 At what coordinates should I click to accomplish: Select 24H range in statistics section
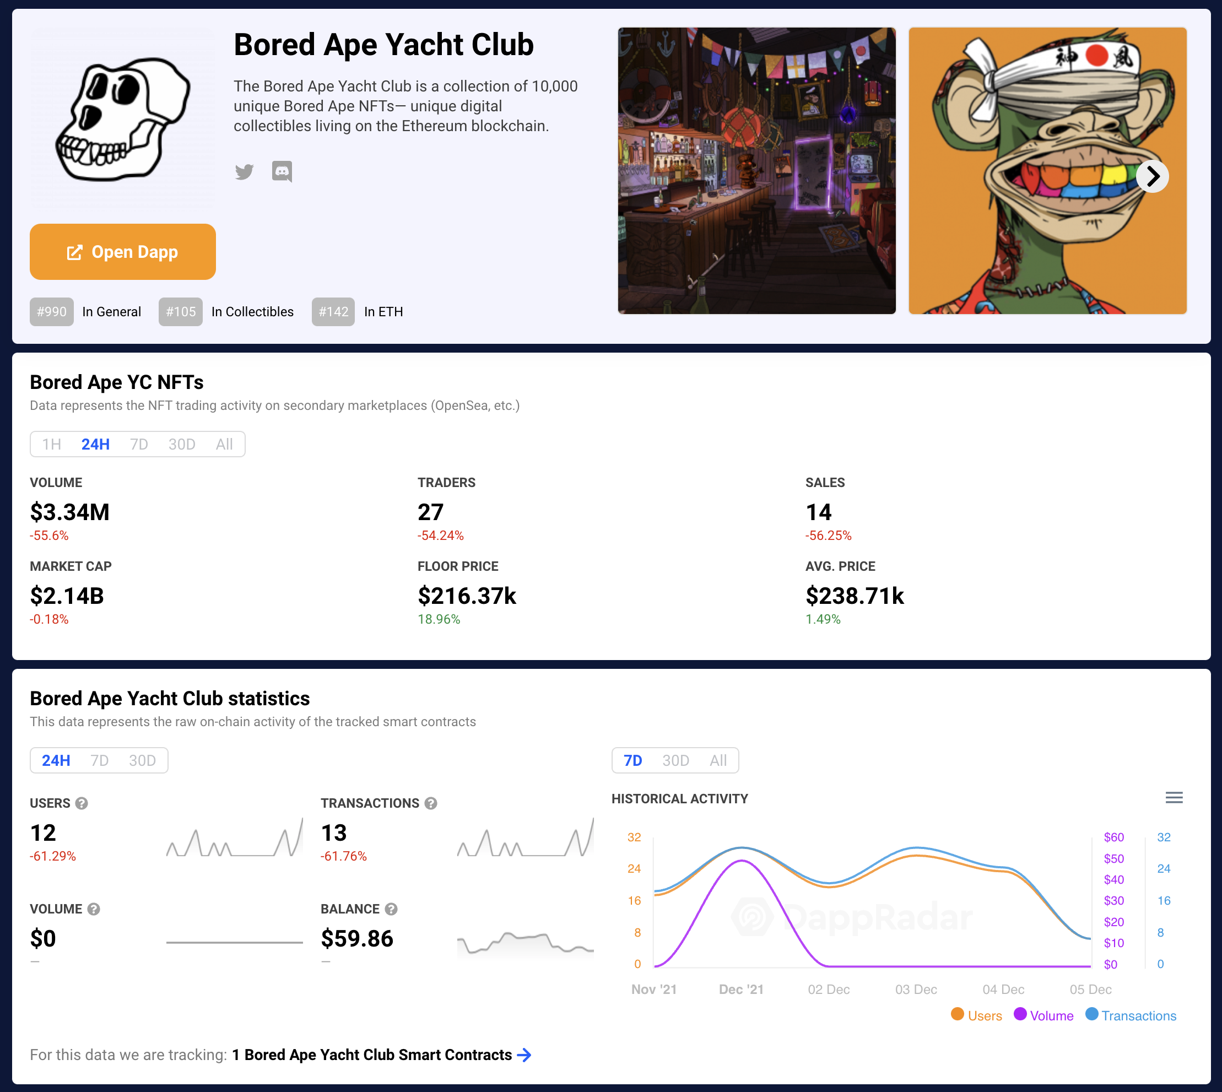point(56,760)
